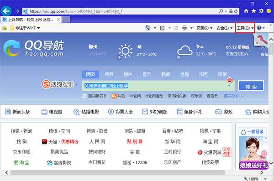Click the 娘娘送好礼 ad image

(x=253, y=153)
